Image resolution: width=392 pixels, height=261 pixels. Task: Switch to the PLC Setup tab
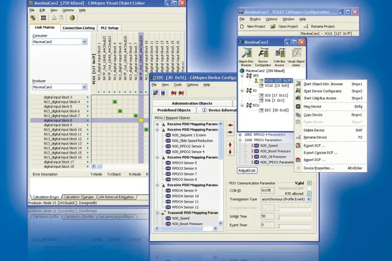tap(110, 28)
